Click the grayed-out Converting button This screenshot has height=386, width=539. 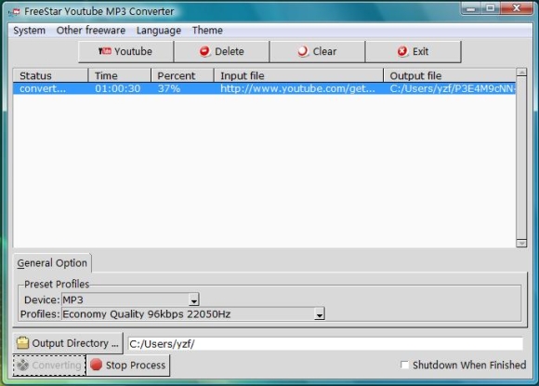point(49,365)
